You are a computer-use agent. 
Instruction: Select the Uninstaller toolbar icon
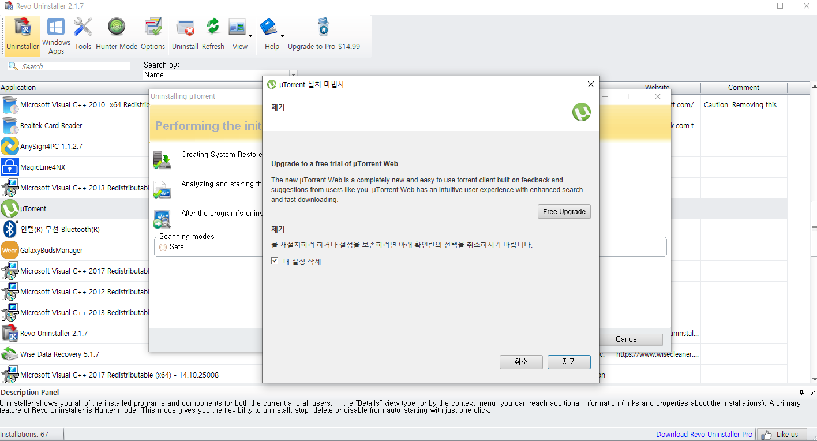click(x=23, y=36)
